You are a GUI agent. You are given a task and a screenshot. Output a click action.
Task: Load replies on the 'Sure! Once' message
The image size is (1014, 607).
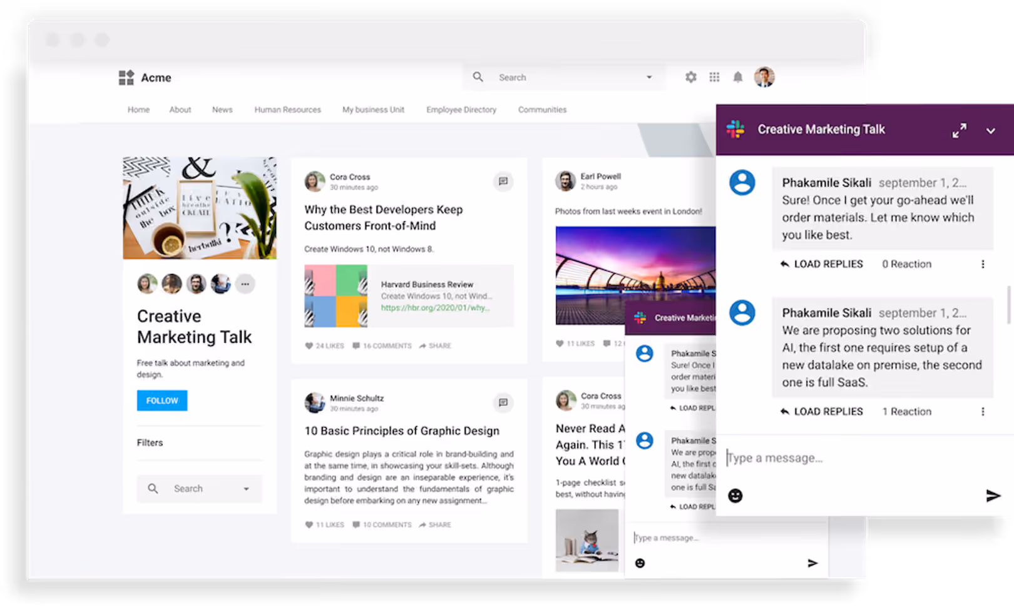coord(821,264)
